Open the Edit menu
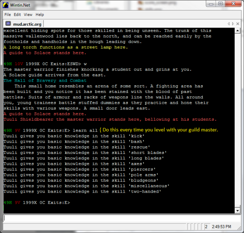This screenshot has width=244, height=233. [x=17, y=15]
